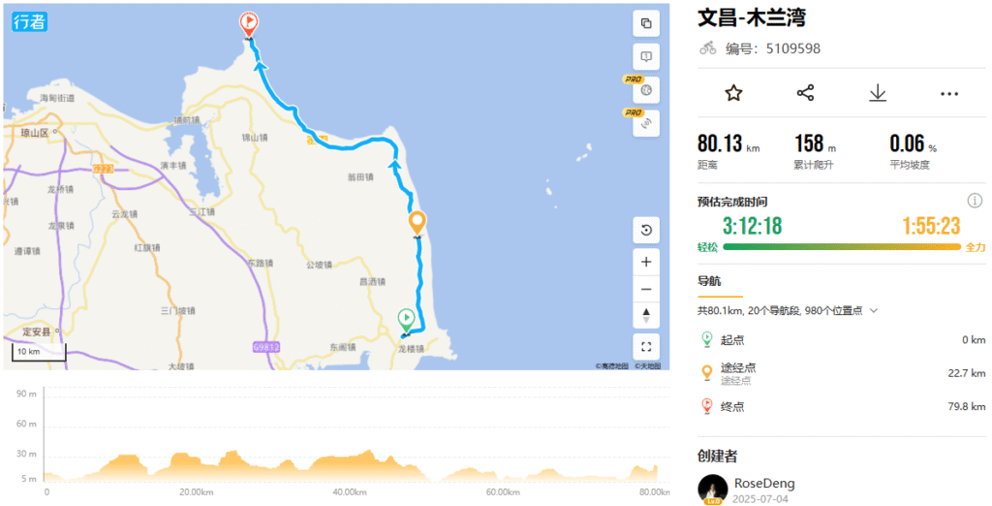Open the map feedback comment icon
Image resolution: width=992 pixels, height=506 pixels.
(646, 57)
